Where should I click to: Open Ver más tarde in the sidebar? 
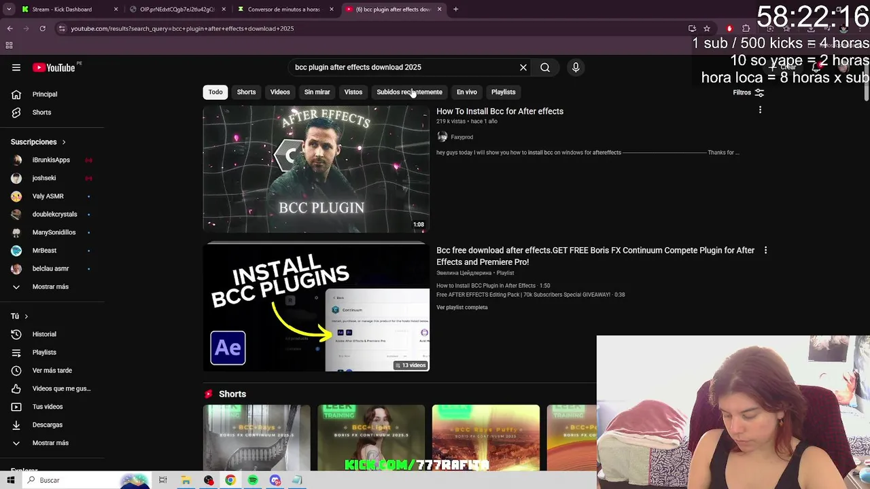tap(52, 370)
